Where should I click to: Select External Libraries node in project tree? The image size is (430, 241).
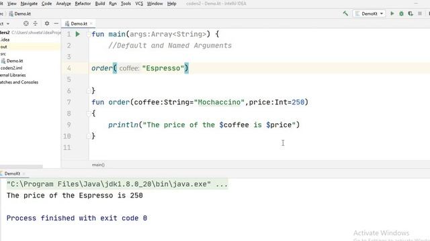click(13, 75)
